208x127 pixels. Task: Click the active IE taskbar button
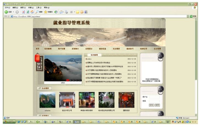click(x=77, y=122)
